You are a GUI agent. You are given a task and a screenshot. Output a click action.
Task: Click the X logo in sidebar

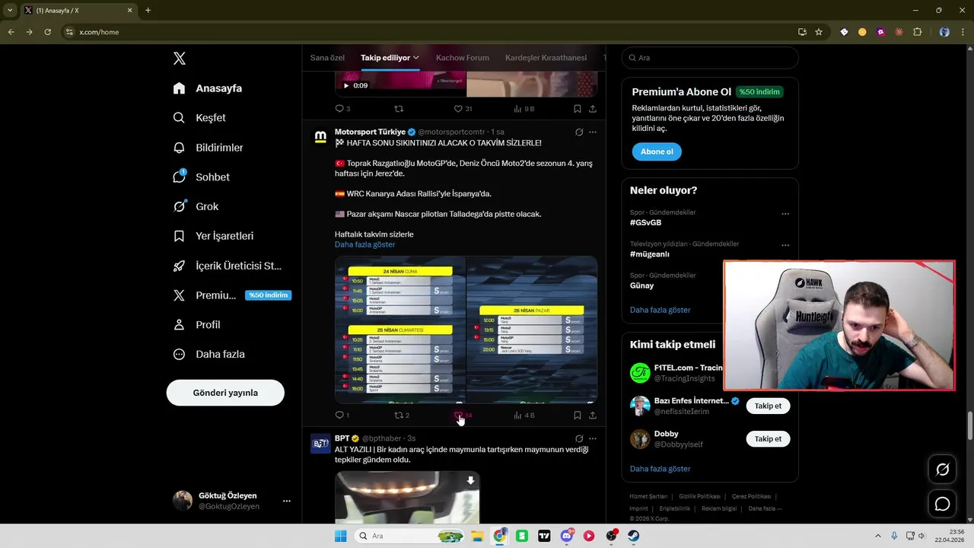[x=180, y=59]
